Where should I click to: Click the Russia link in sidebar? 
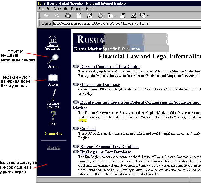coord(53,147)
